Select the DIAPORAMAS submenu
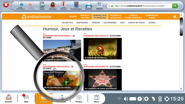This screenshot has height=104, width=185. pyautogui.click(x=82, y=23)
